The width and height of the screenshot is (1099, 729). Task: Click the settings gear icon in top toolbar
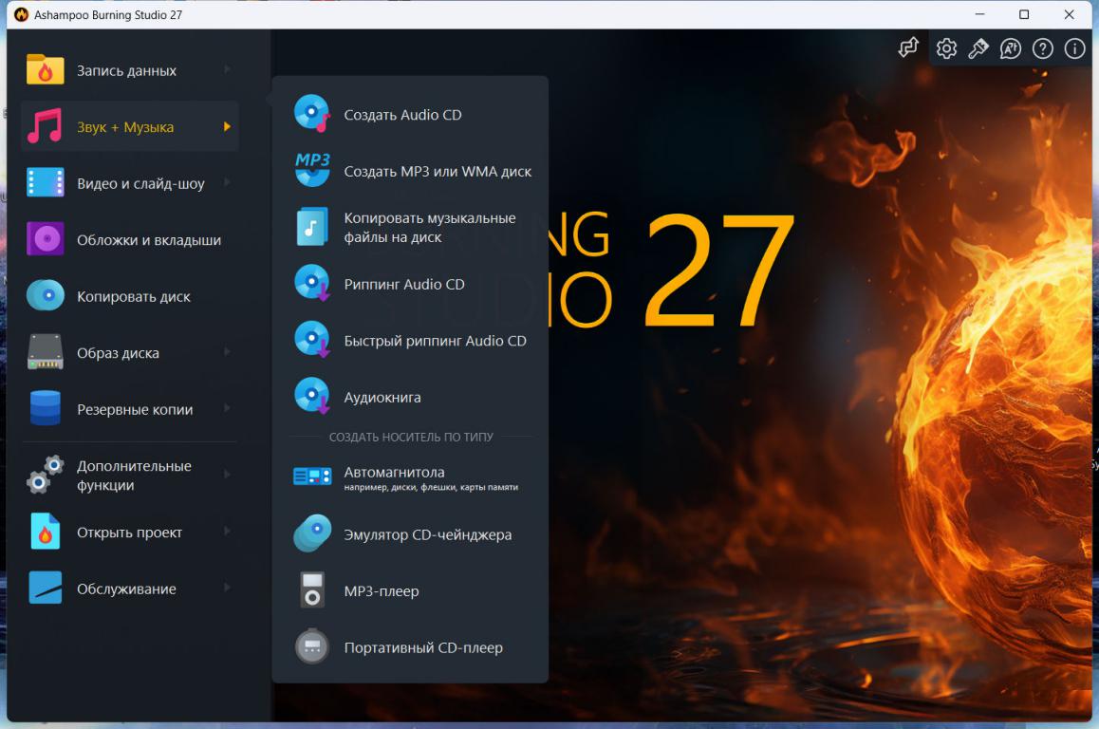point(946,48)
